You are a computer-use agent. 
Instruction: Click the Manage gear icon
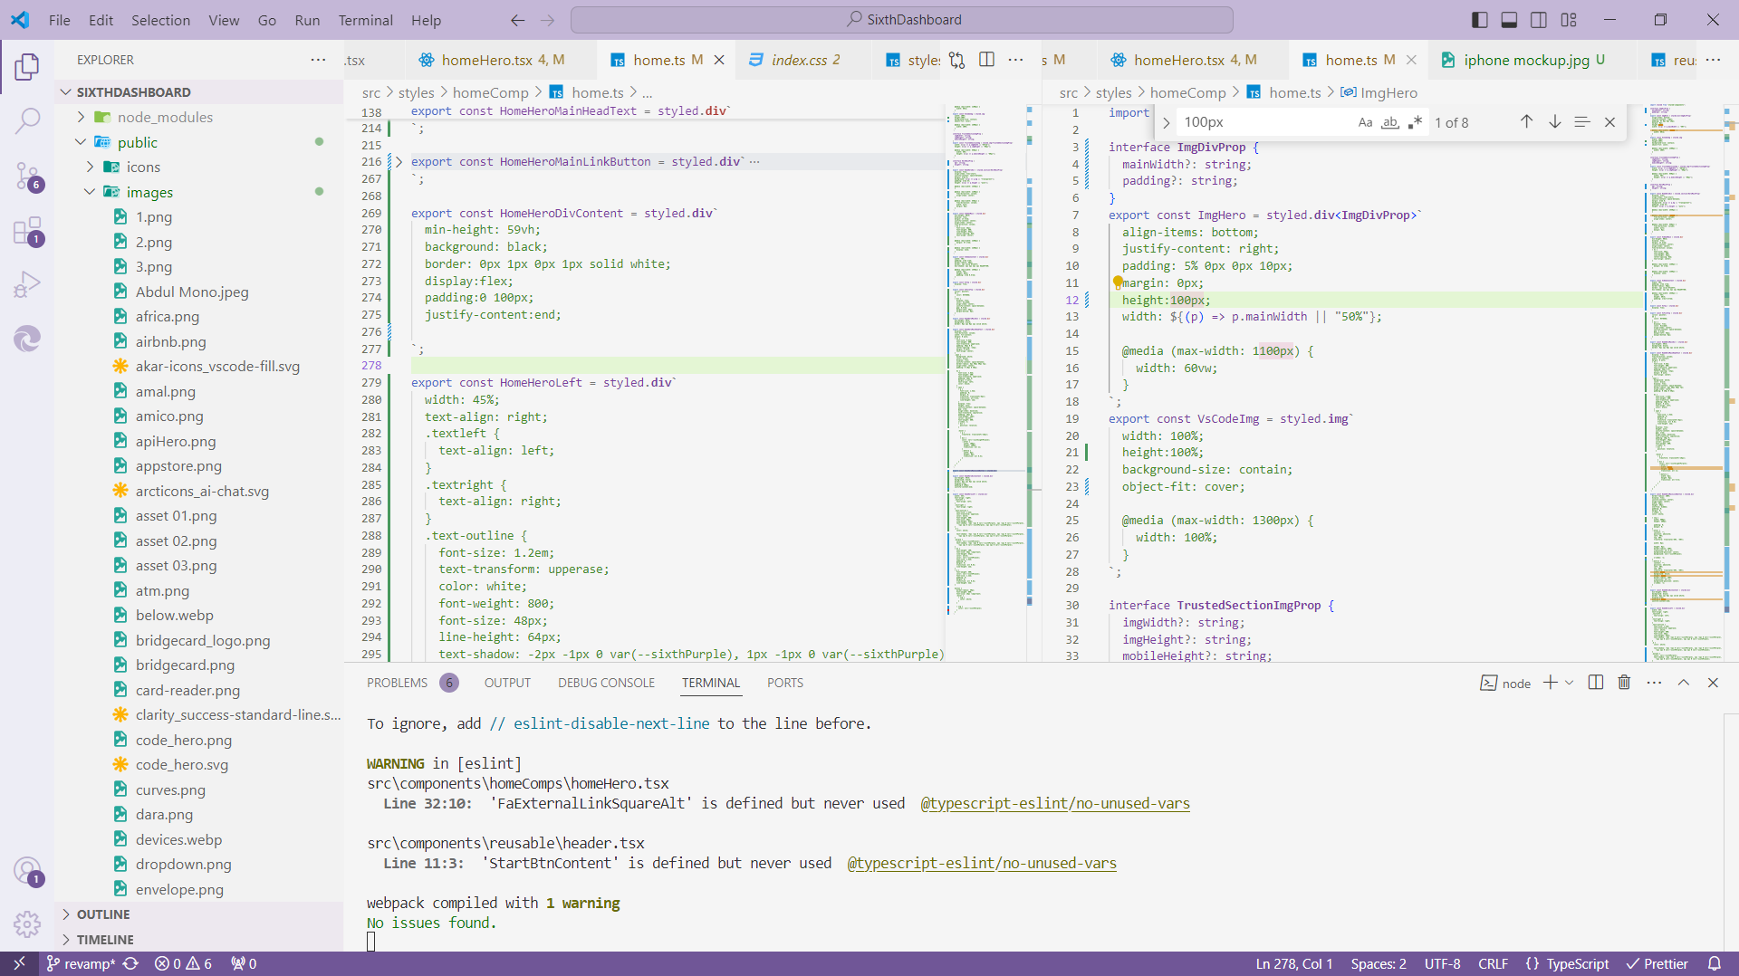coord(27,923)
